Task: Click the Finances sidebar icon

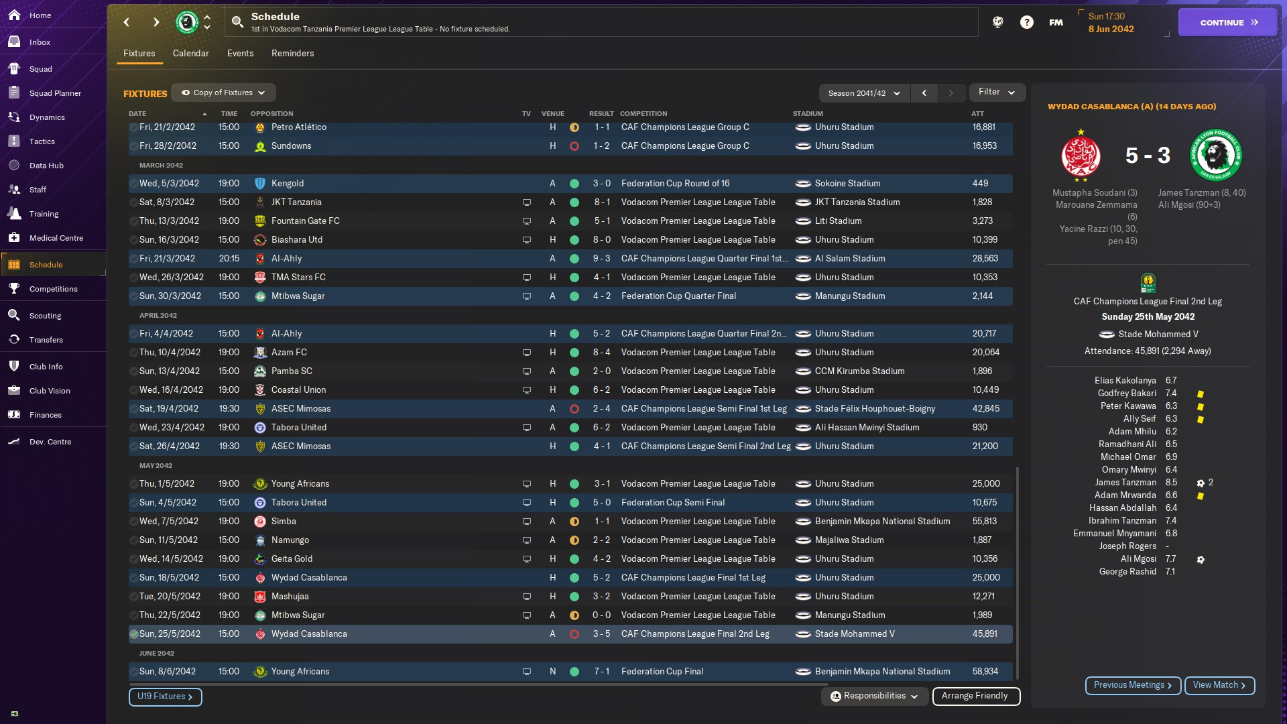Action: tap(14, 414)
